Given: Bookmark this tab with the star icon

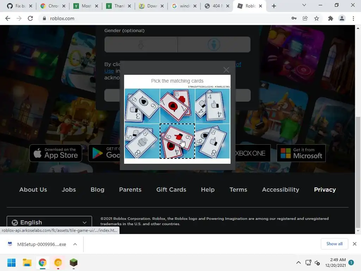Looking at the screenshot, I should pyautogui.click(x=317, y=18).
